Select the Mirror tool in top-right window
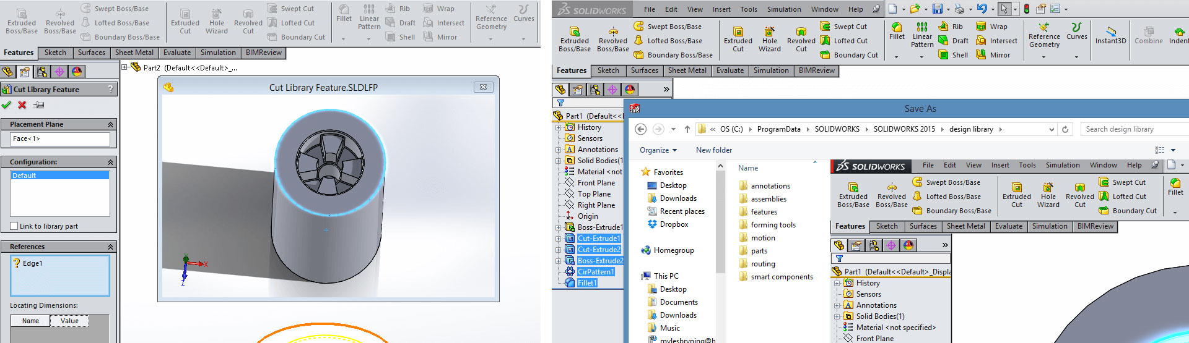Viewport: 1189px width, 343px height. 993,55
